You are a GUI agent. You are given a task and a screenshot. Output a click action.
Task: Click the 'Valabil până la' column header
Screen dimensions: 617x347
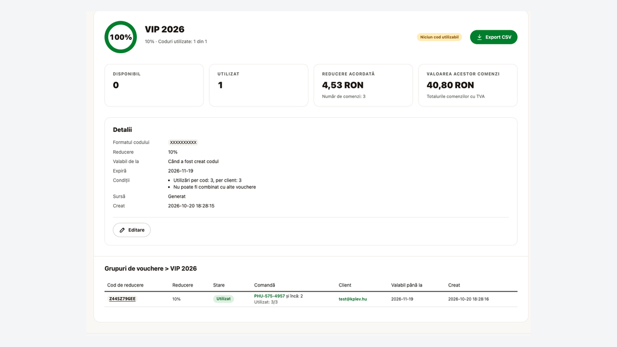407,285
